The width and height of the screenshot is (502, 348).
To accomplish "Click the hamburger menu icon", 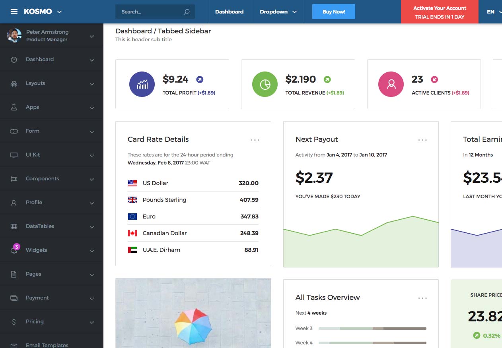I will coord(14,12).
